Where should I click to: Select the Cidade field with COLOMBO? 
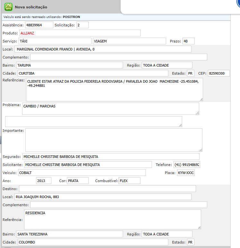tap(93, 242)
